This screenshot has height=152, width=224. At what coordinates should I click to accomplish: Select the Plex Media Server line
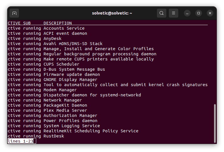pos(65,110)
